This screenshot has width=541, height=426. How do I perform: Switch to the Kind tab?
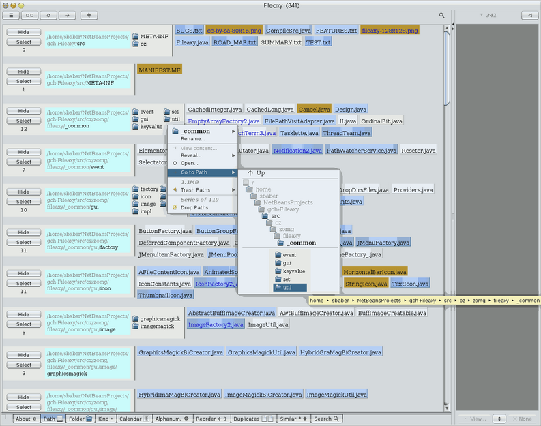pyautogui.click(x=106, y=419)
